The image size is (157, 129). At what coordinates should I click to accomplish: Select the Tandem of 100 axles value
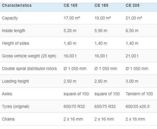[139, 94]
